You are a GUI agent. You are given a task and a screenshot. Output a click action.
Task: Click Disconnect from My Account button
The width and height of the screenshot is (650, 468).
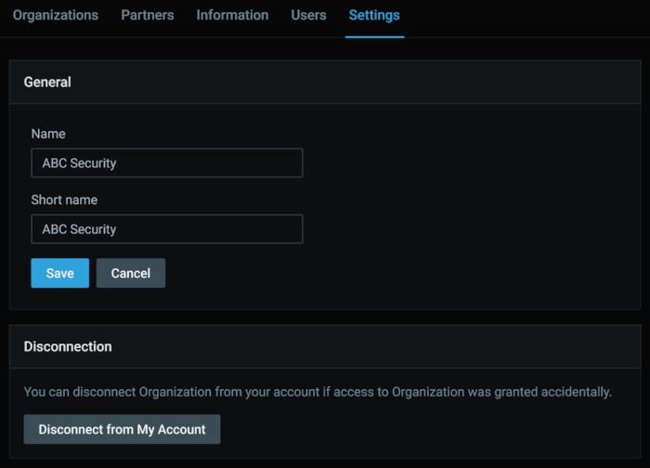tap(122, 429)
